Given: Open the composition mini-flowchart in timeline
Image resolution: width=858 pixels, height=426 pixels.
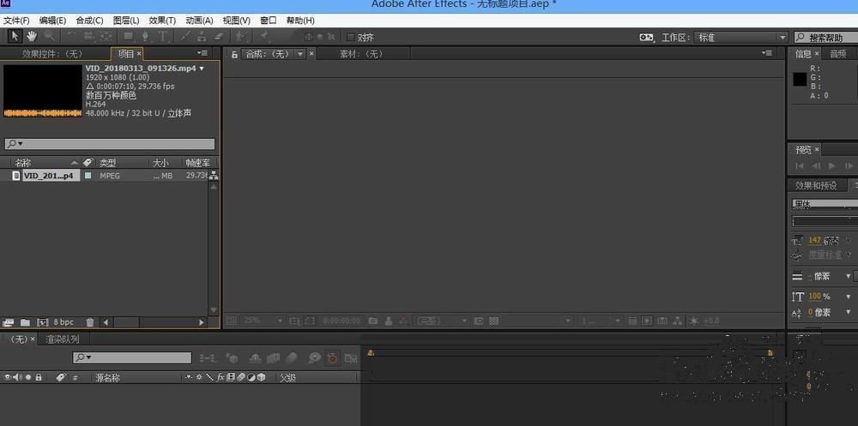Looking at the screenshot, I should click(x=208, y=358).
